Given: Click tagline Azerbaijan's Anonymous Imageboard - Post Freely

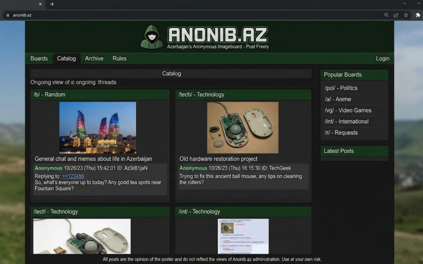Looking at the screenshot, I should click(x=218, y=47).
